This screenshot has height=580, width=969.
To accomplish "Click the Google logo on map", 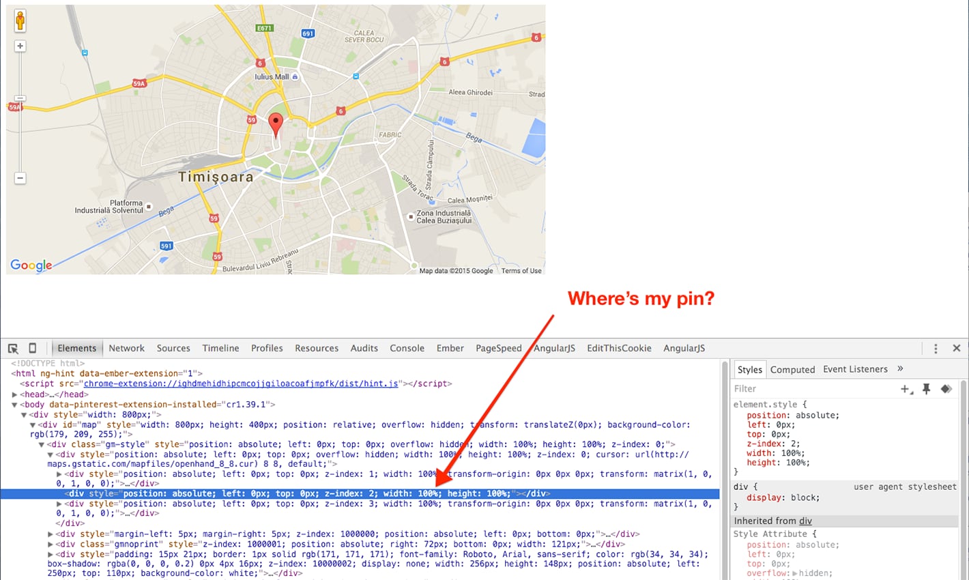I will (x=31, y=265).
